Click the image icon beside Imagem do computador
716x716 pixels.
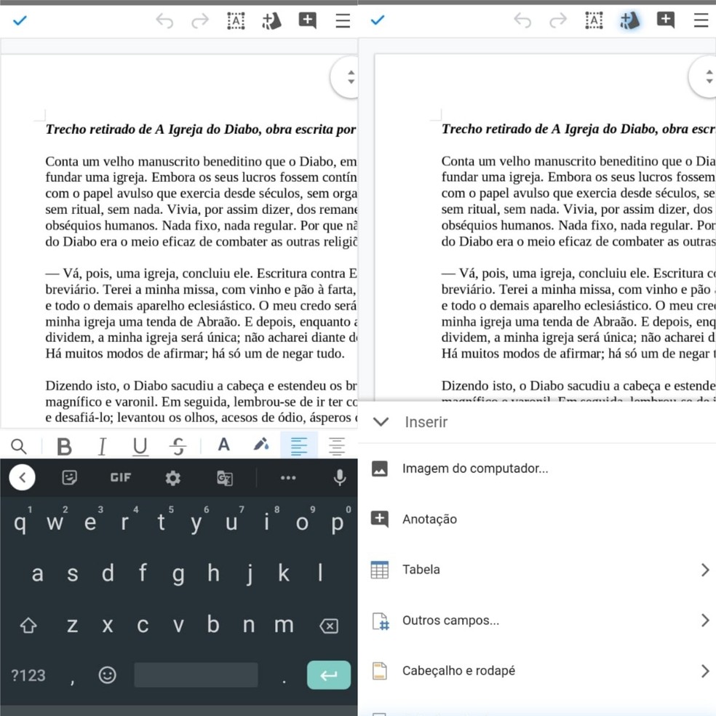[380, 469]
